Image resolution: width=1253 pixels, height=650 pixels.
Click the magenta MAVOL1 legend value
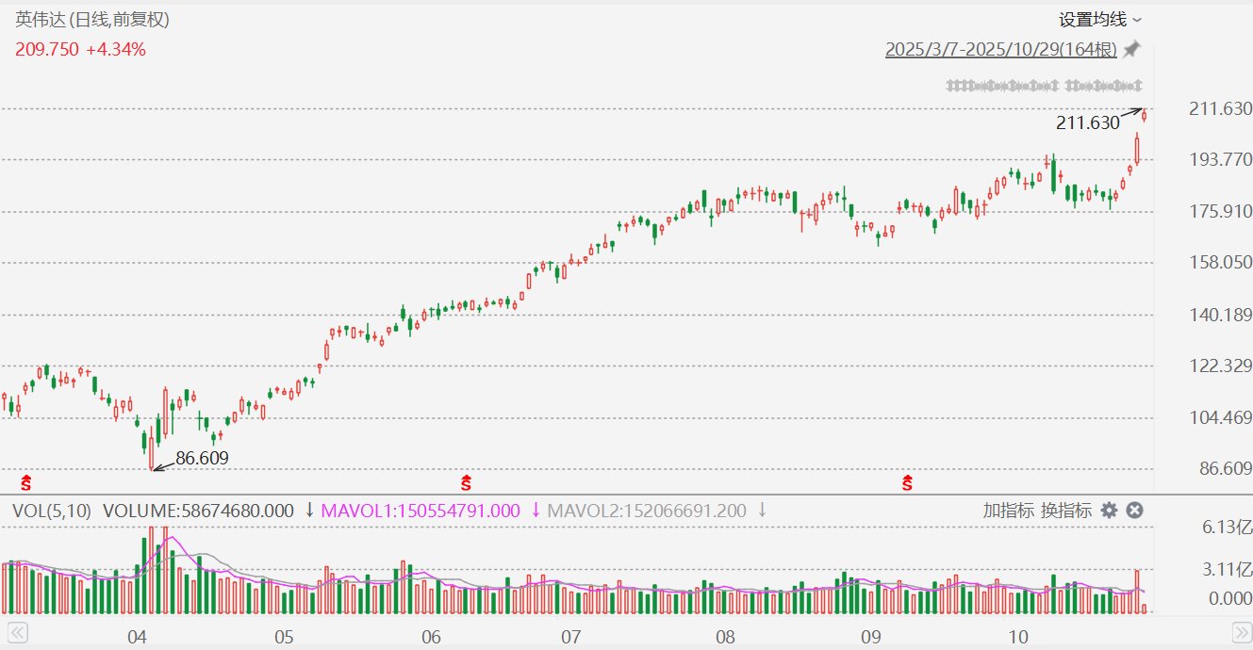tap(420, 511)
